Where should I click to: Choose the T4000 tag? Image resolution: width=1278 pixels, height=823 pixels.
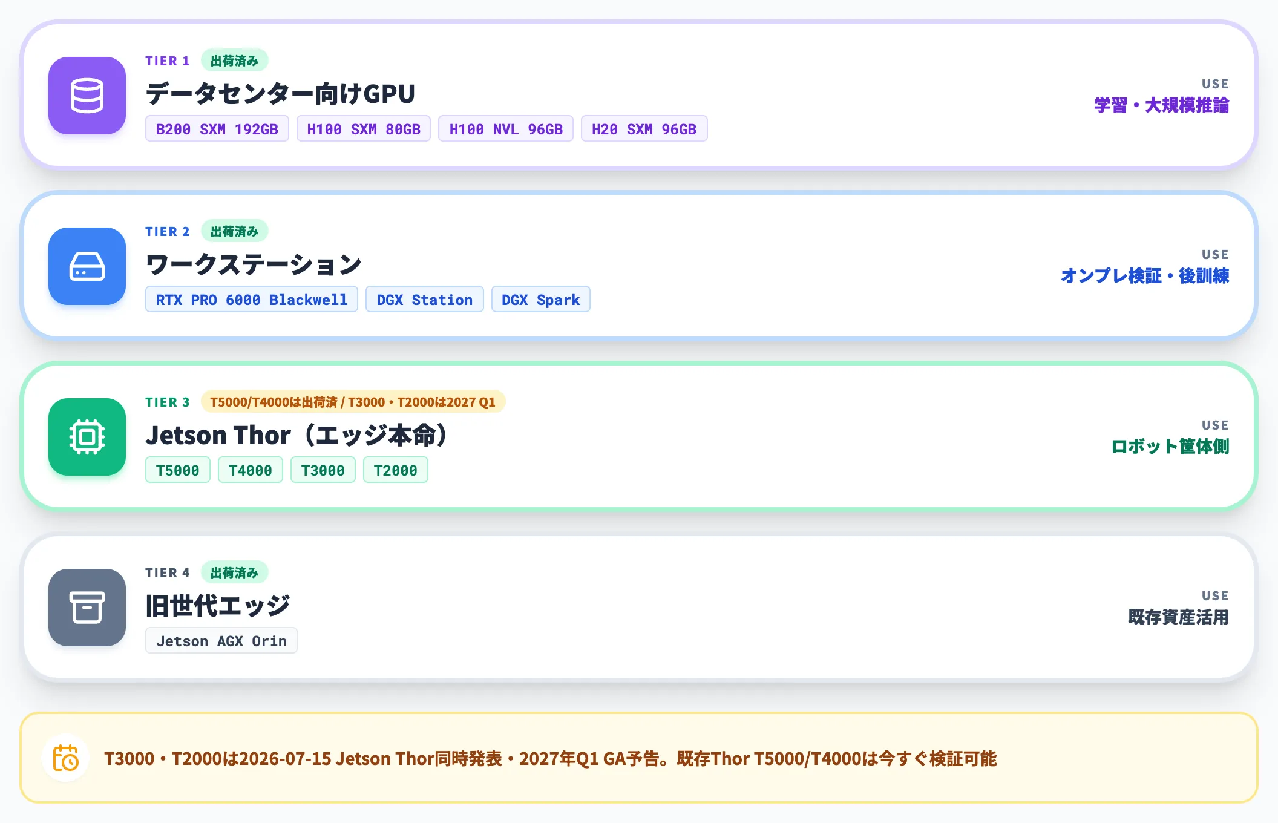pyautogui.click(x=251, y=470)
